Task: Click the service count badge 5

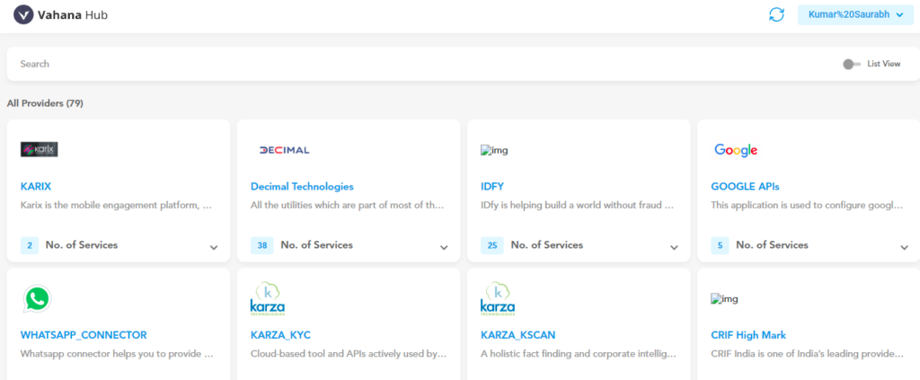Action: [720, 246]
